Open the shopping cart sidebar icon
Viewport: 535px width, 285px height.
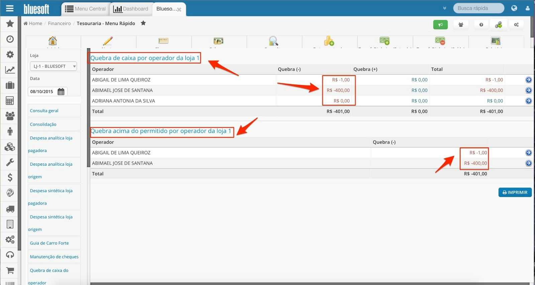[10, 270]
